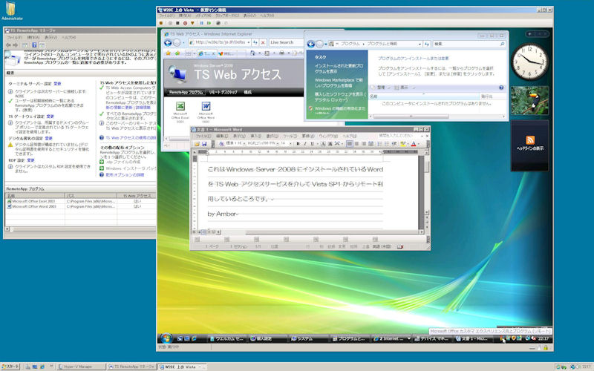Click the host スタート button on taskbar
Screen dimensions: 594x371
pyautogui.click(x=10, y=367)
